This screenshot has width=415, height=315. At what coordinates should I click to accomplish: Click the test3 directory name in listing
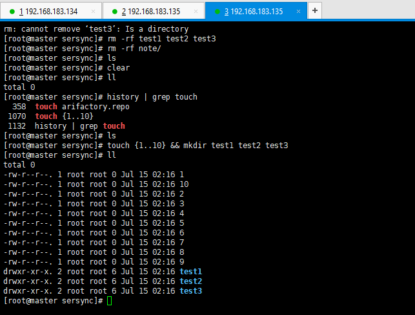pos(191,291)
